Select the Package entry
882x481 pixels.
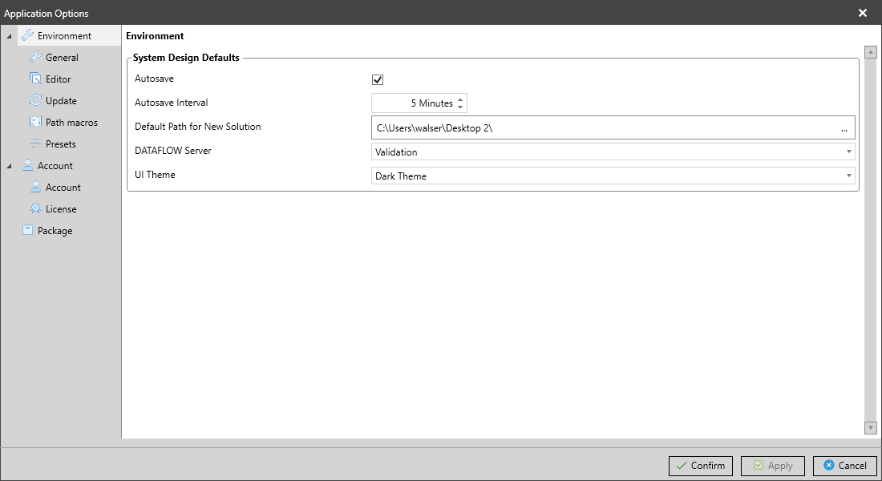point(55,231)
